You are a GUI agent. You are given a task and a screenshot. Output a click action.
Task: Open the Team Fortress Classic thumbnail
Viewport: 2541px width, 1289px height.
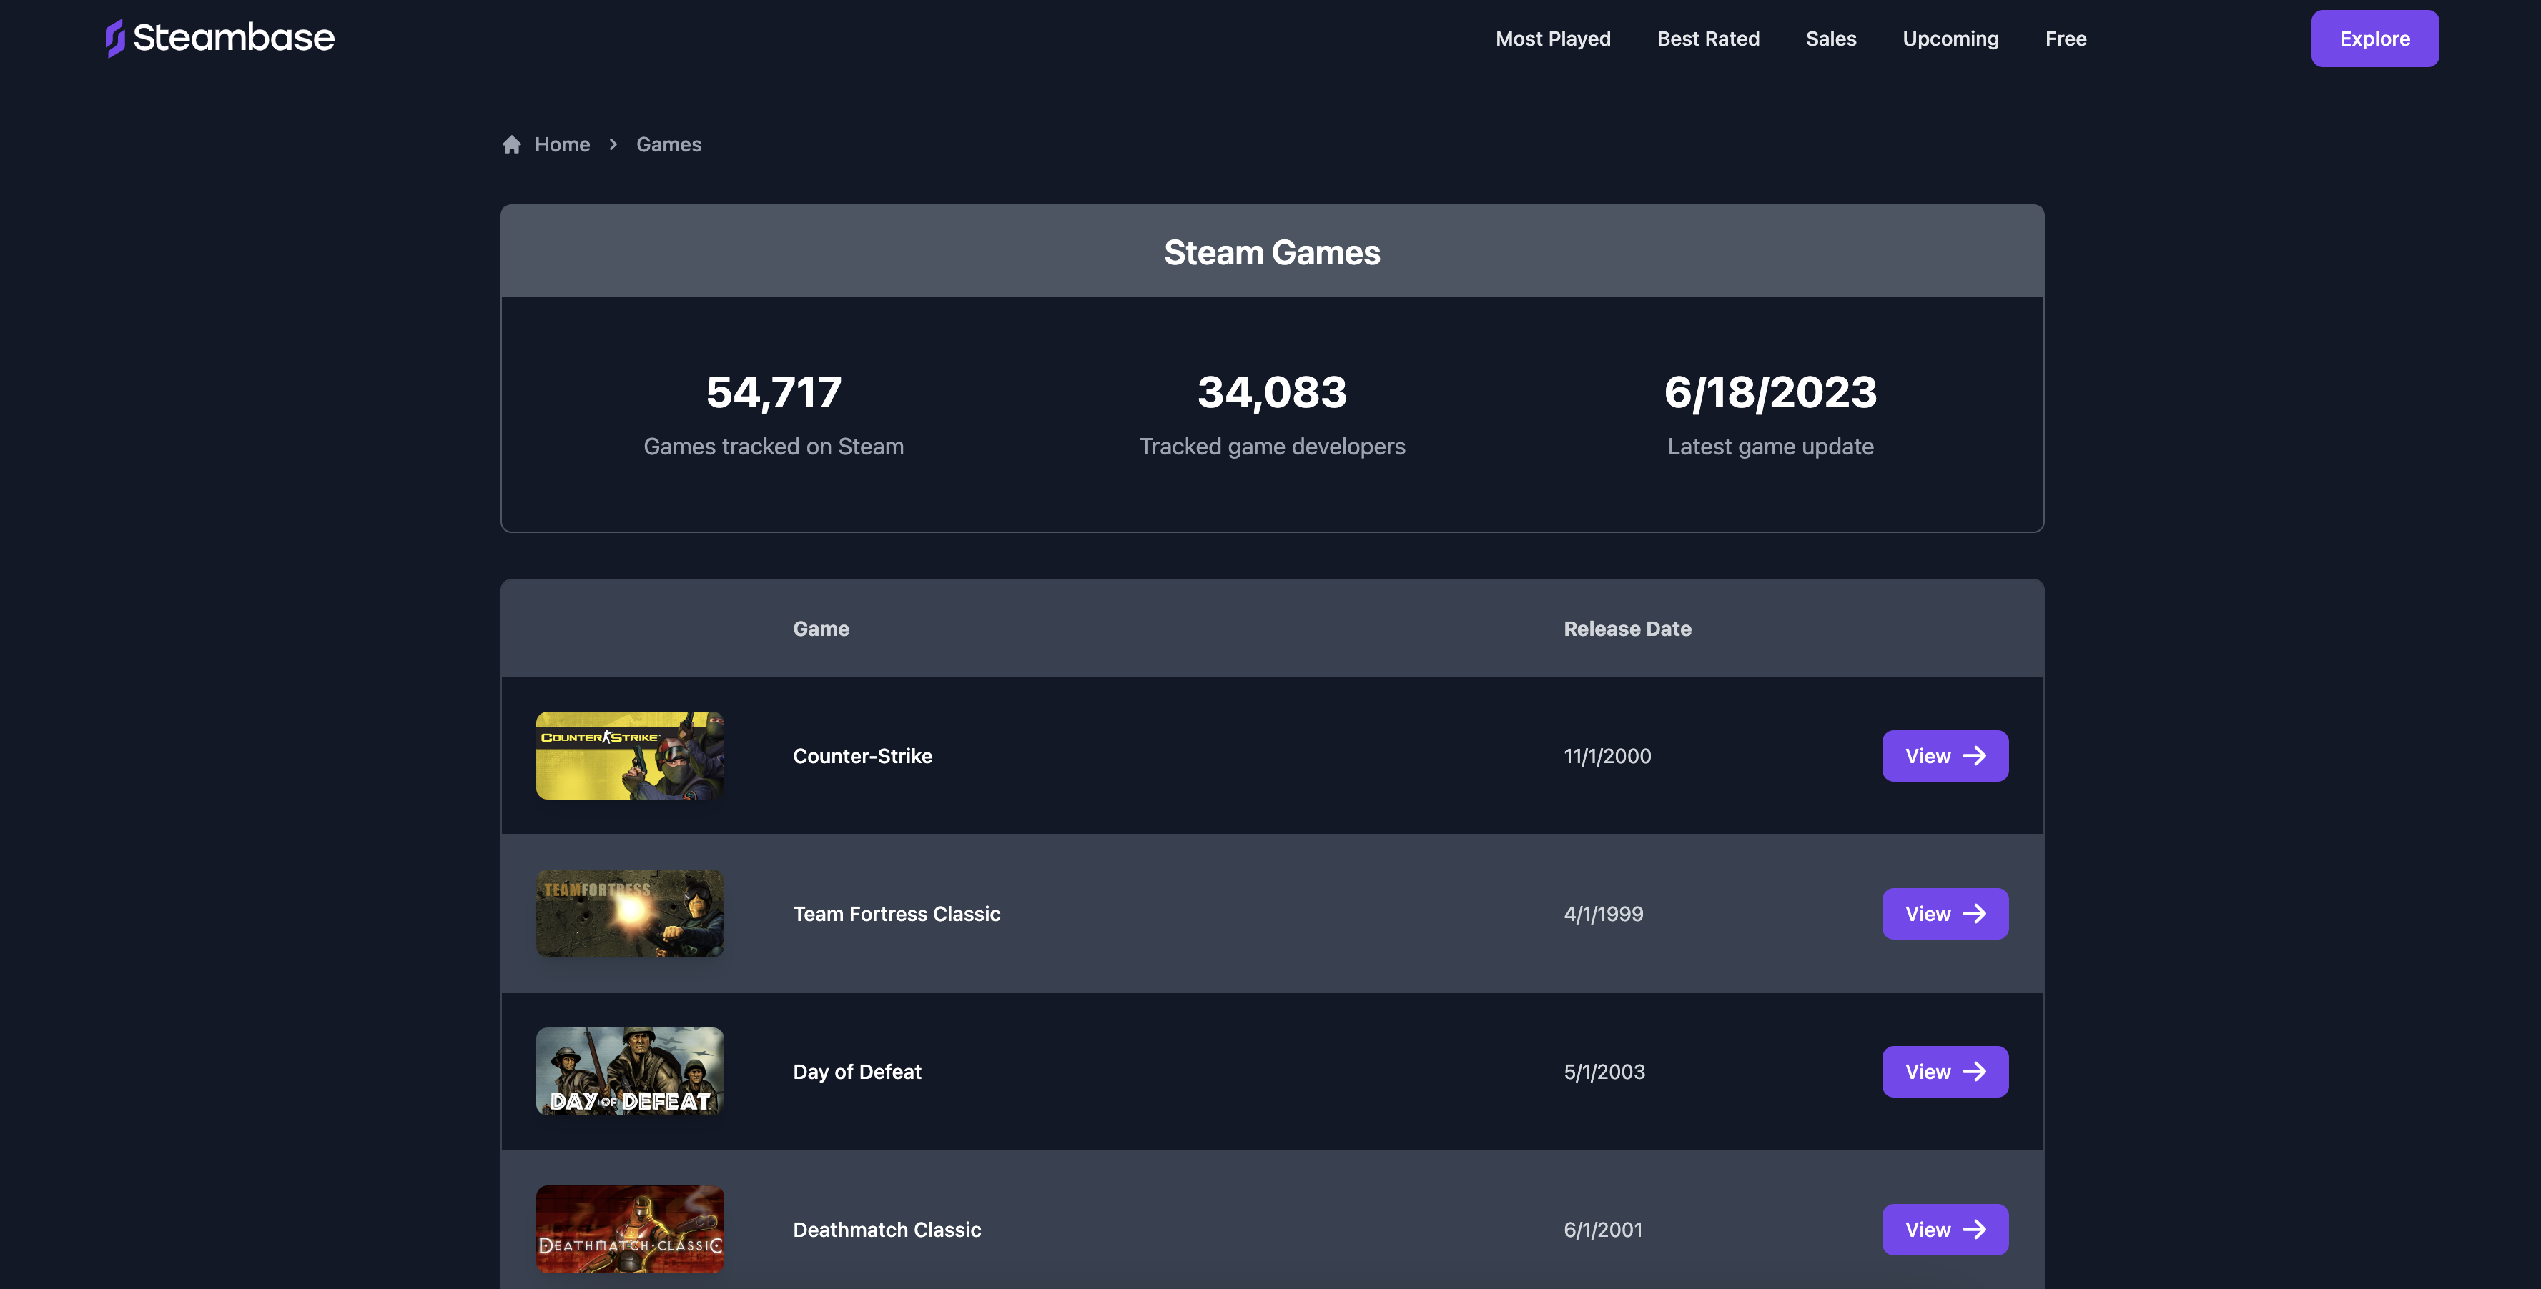tap(629, 914)
